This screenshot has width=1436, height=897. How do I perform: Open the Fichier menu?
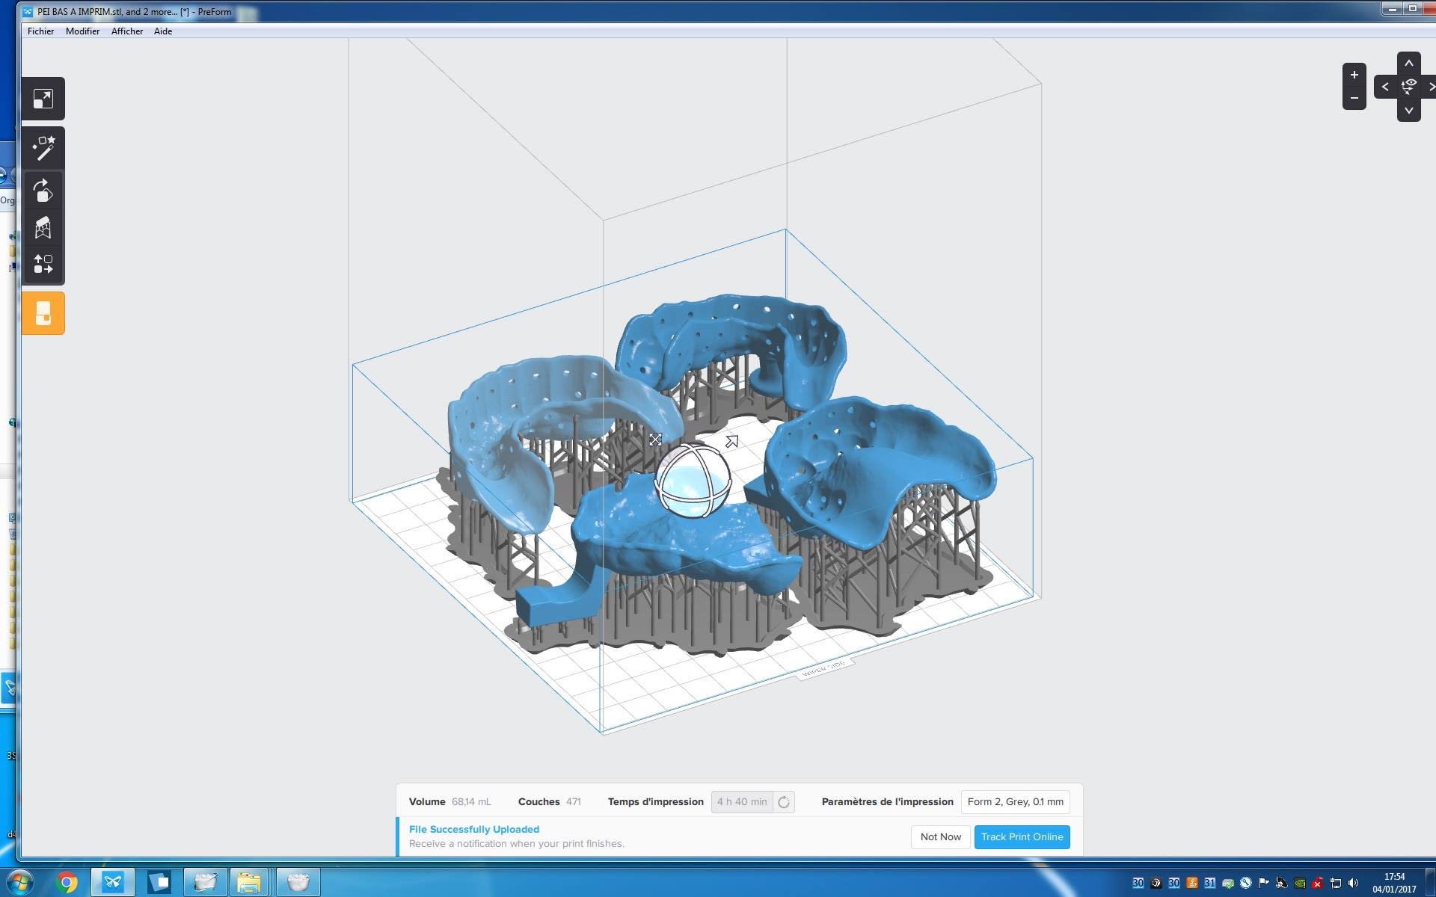tap(40, 31)
